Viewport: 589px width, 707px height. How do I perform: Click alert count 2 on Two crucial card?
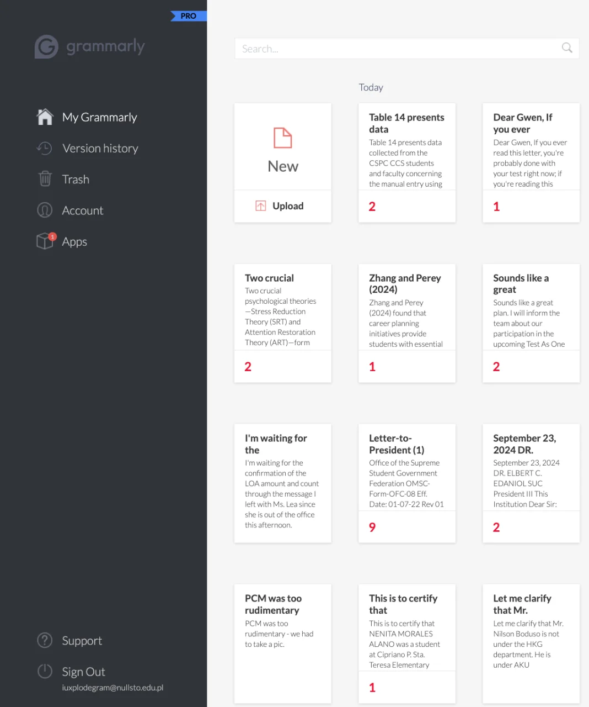[x=248, y=367]
